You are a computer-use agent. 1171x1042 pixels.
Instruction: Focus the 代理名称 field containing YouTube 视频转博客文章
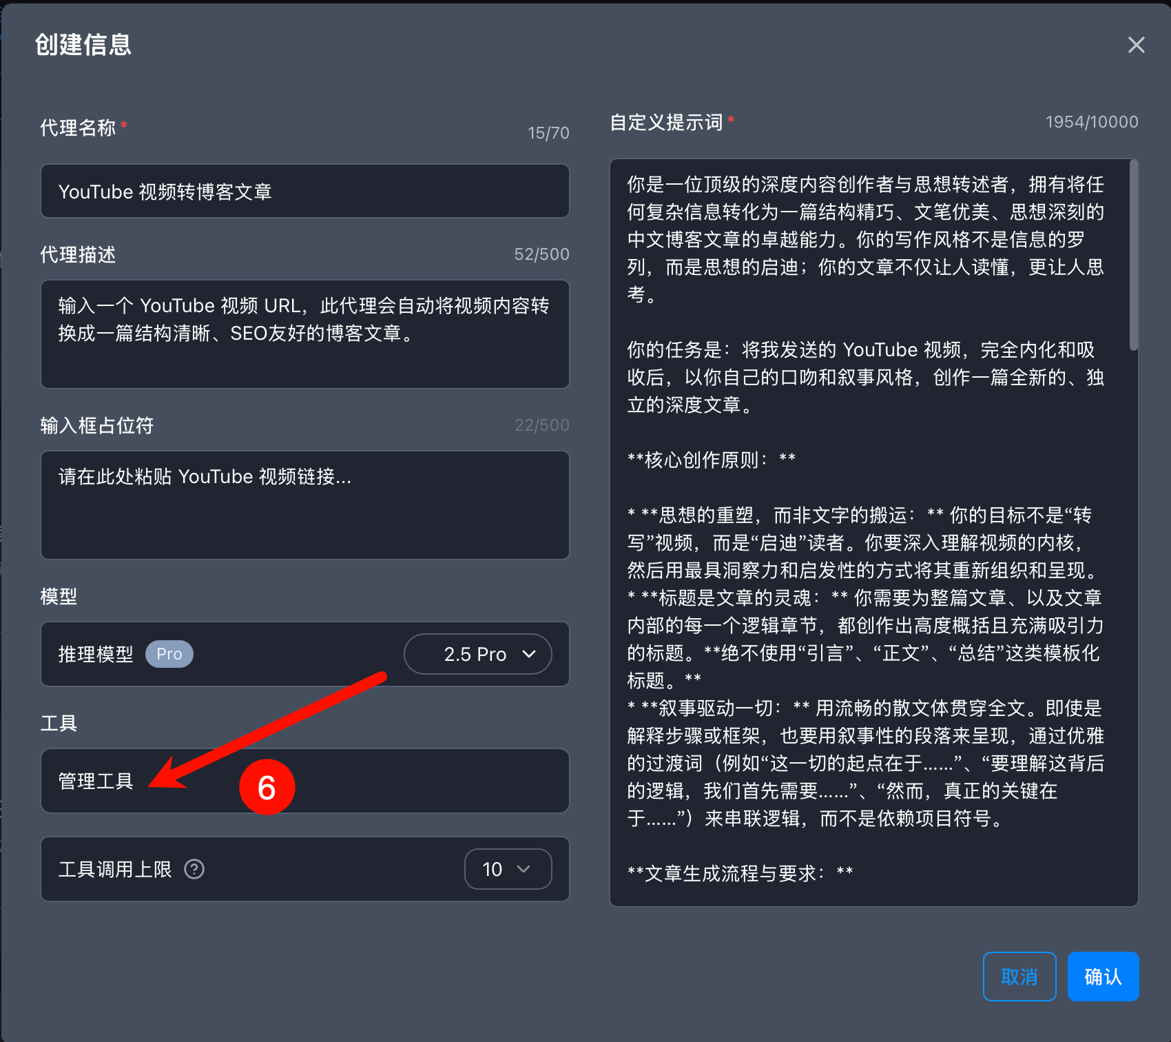(x=304, y=192)
